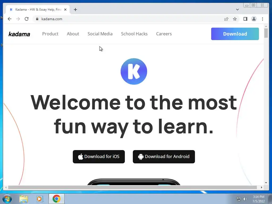Click the taskbar clock showing 3:14 PM
This screenshot has width=272, height=204.
tap(258, 199)
